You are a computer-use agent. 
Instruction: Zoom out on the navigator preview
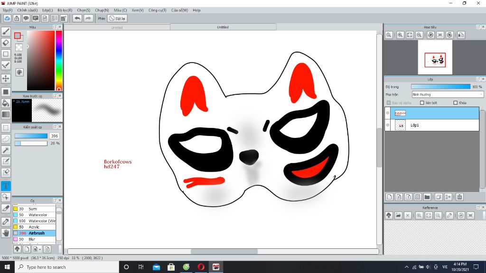coord(419,35)
